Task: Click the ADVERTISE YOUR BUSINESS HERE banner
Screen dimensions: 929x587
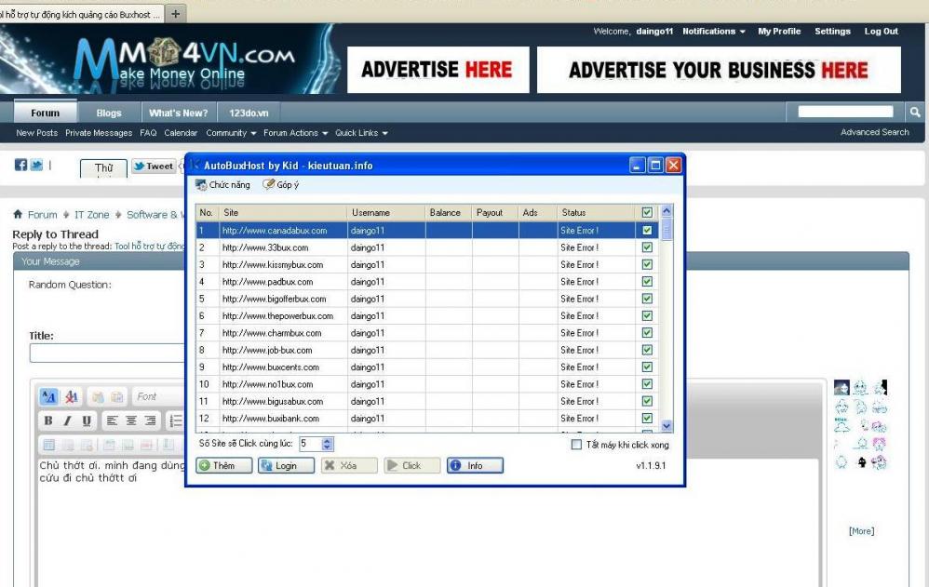Action: click(719, 70)
